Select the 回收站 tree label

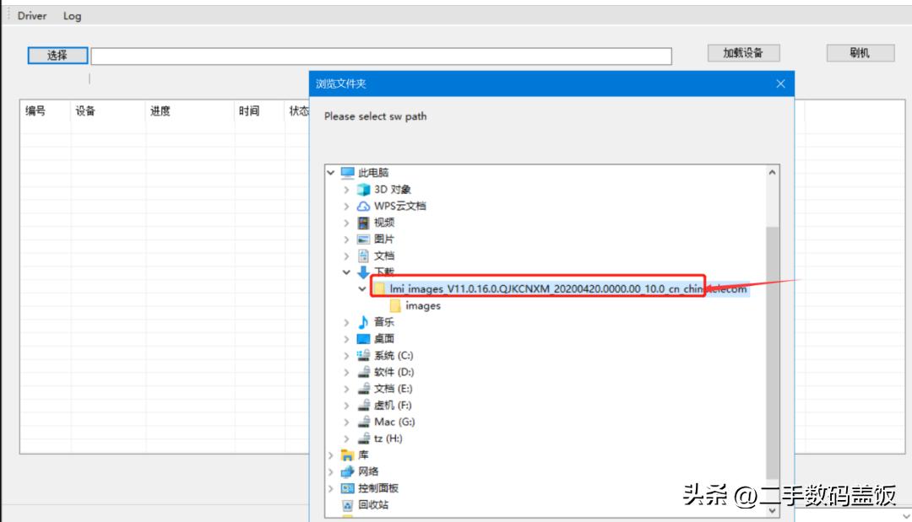coord(373,505)
